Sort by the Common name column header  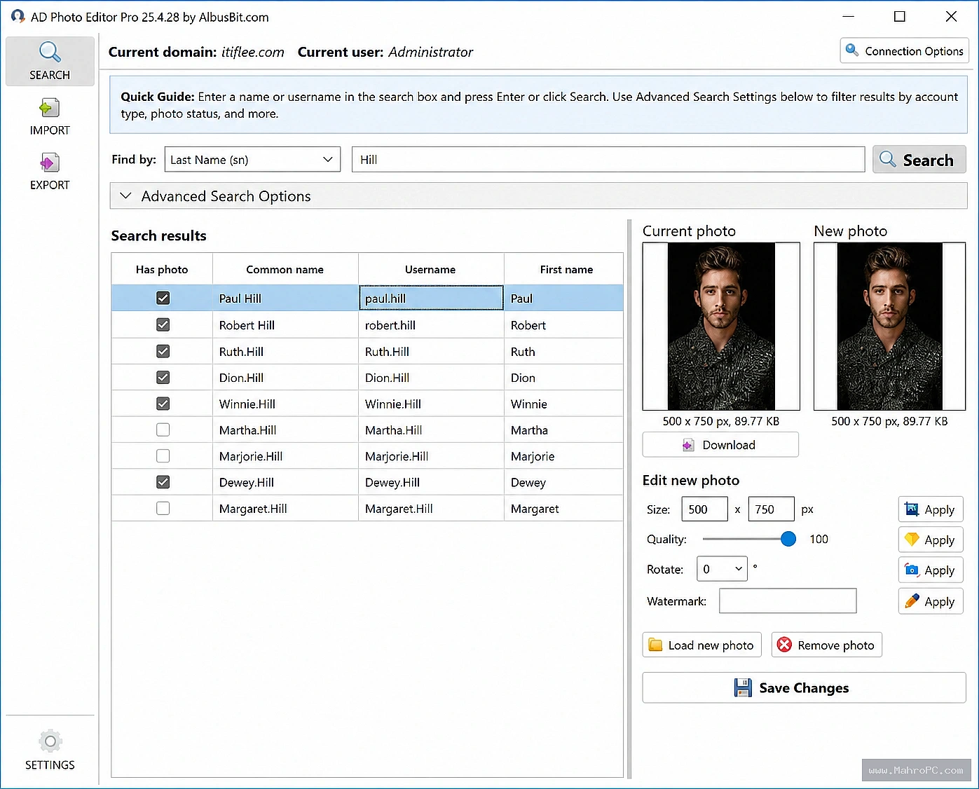(285, 269)
